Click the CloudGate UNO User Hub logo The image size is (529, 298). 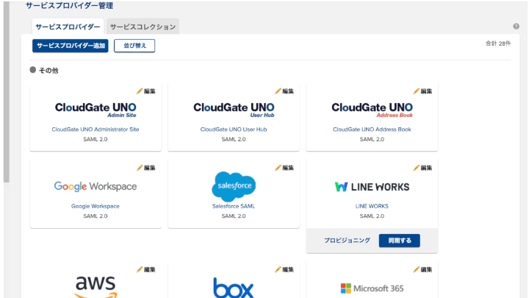click(234, 110)
